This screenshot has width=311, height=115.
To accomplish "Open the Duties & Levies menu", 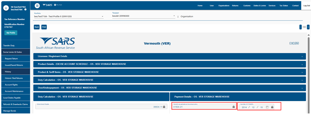I will point(260,6).
